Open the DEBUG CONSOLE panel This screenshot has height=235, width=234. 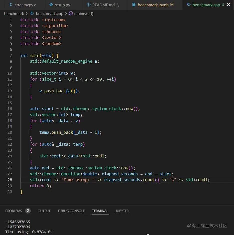point(71,211)
